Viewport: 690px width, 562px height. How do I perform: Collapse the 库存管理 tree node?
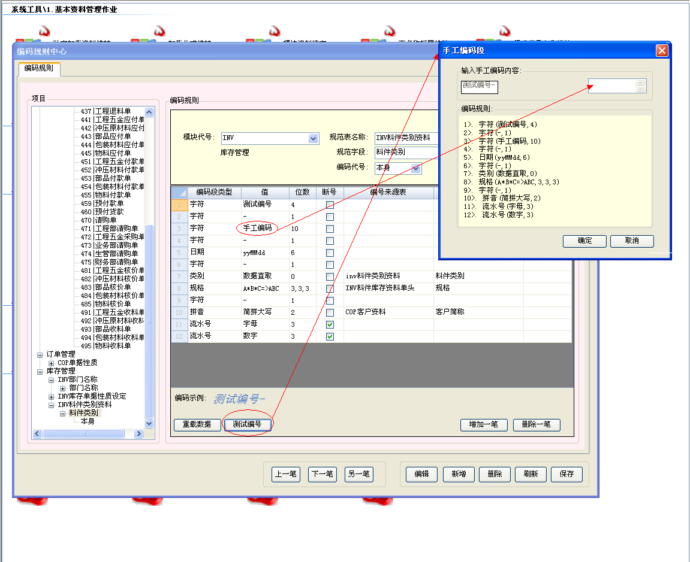click(40, 371)
